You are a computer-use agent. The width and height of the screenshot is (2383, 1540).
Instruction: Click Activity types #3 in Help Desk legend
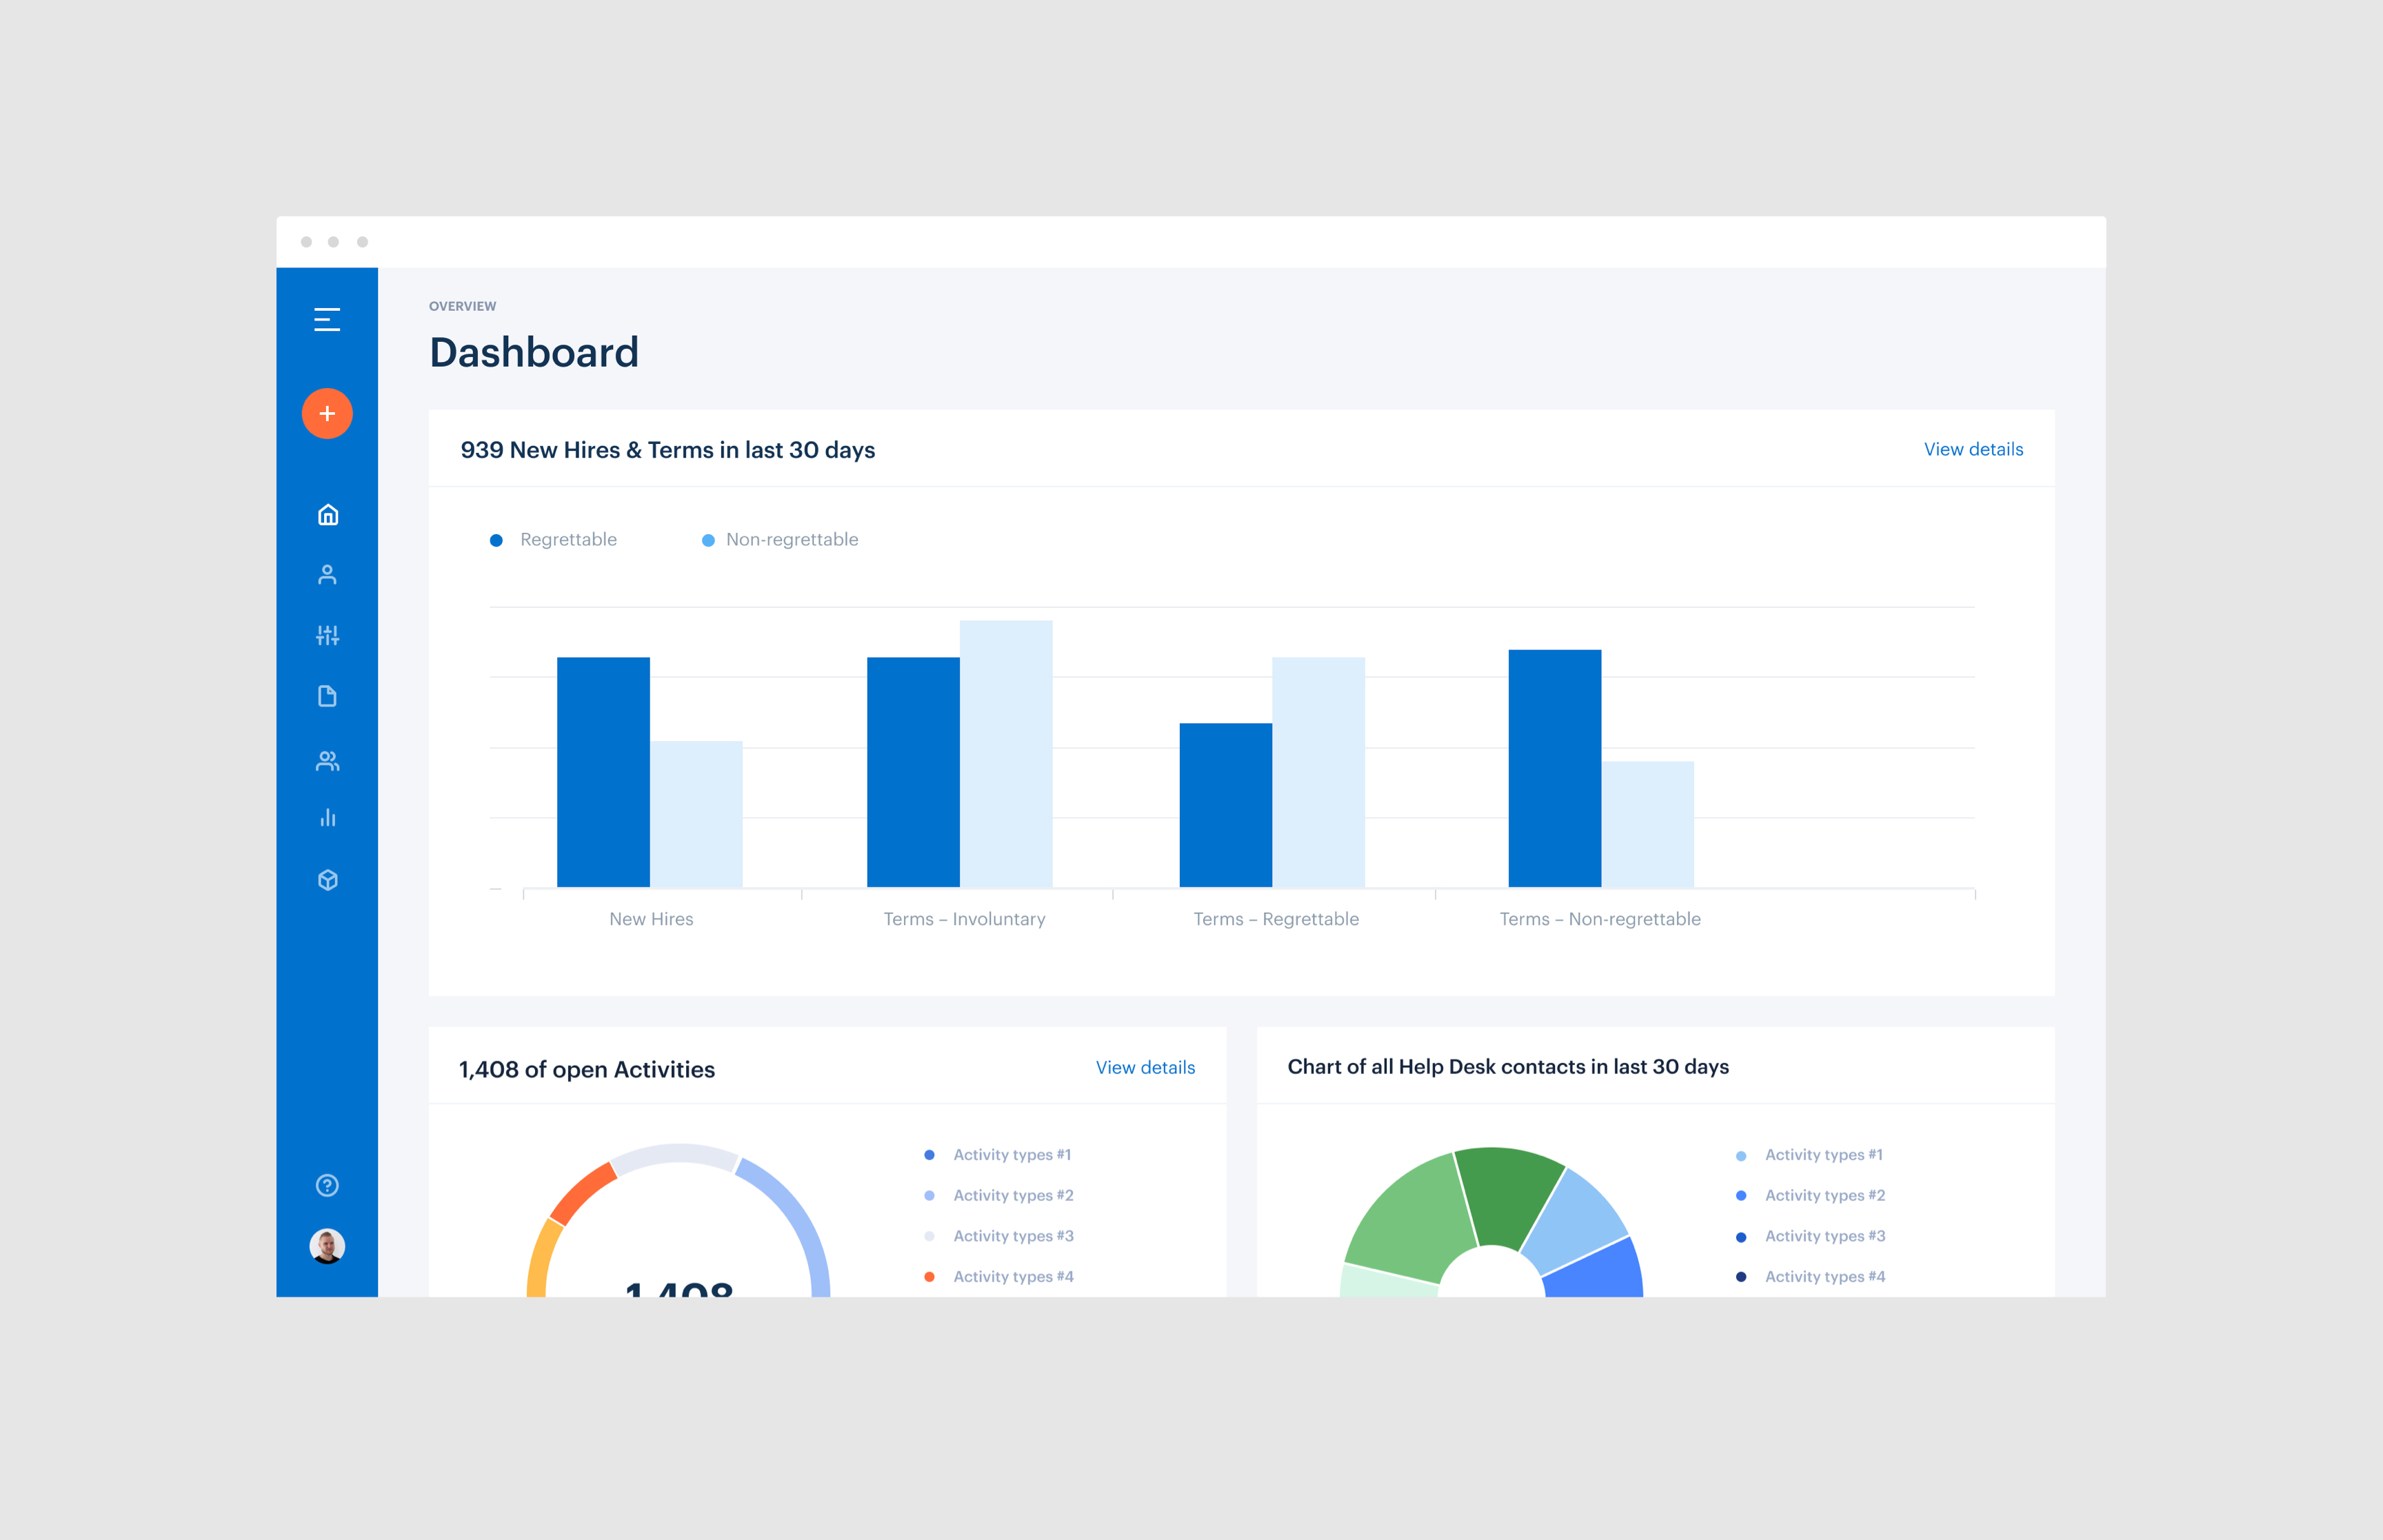coord(1811,1236)
